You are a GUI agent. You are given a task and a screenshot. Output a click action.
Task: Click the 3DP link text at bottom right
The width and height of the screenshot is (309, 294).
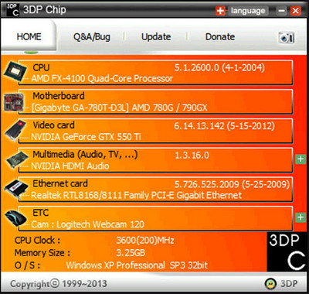tap(289, 284)
